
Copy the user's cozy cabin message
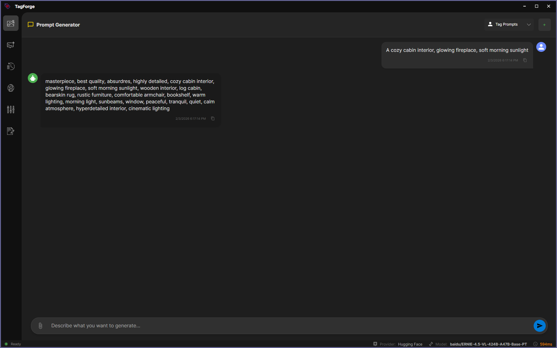pyautogui.click(x=525, y=60)
